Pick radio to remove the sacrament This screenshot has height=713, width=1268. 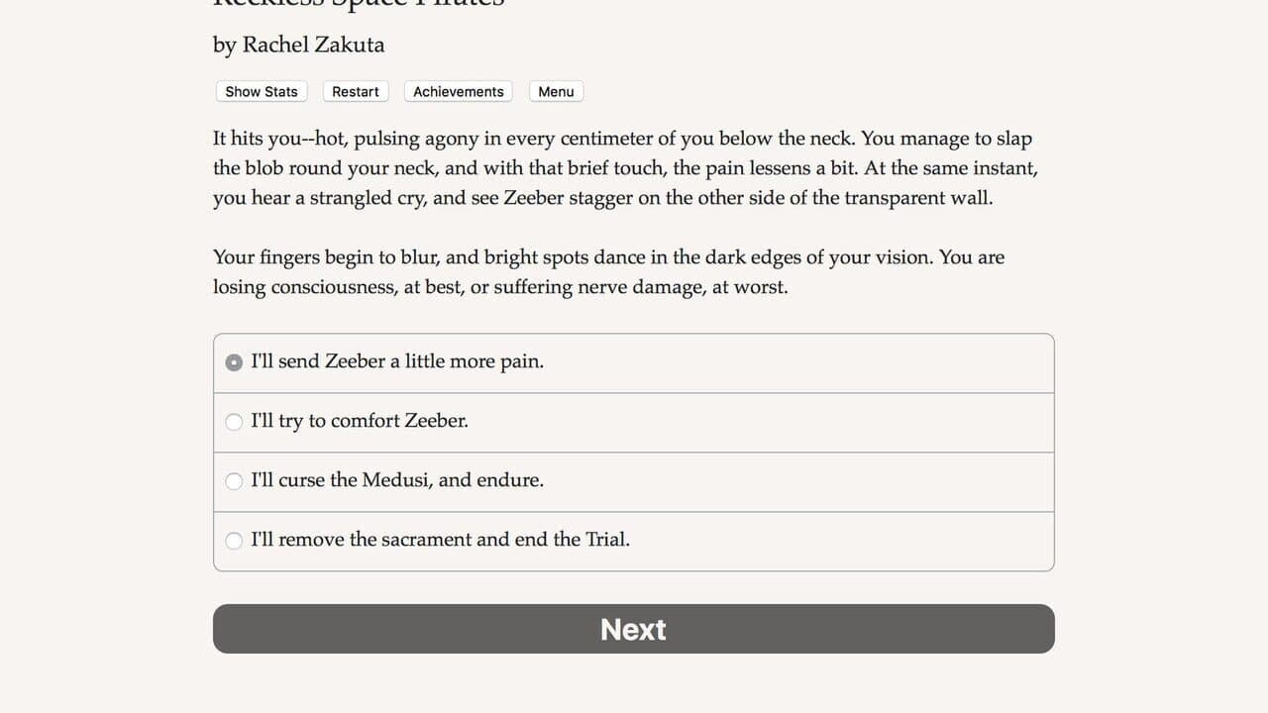tap(234, 541)
